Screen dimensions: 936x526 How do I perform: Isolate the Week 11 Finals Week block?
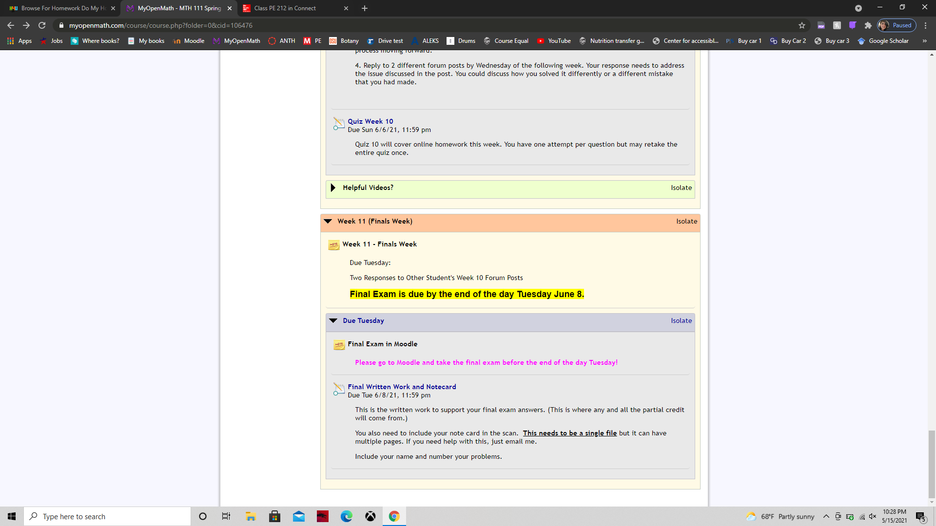point(686,221)
